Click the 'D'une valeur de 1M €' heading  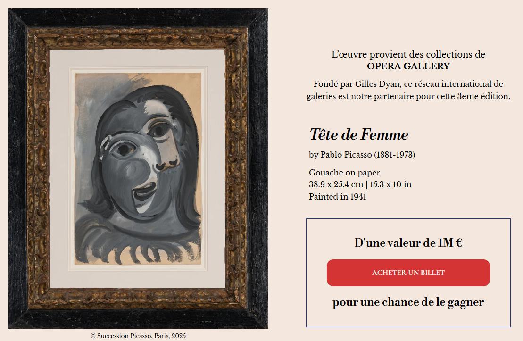click(408, 243)
